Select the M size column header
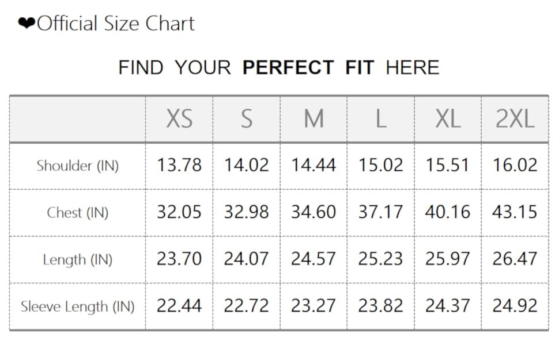 tap(314, 120)
